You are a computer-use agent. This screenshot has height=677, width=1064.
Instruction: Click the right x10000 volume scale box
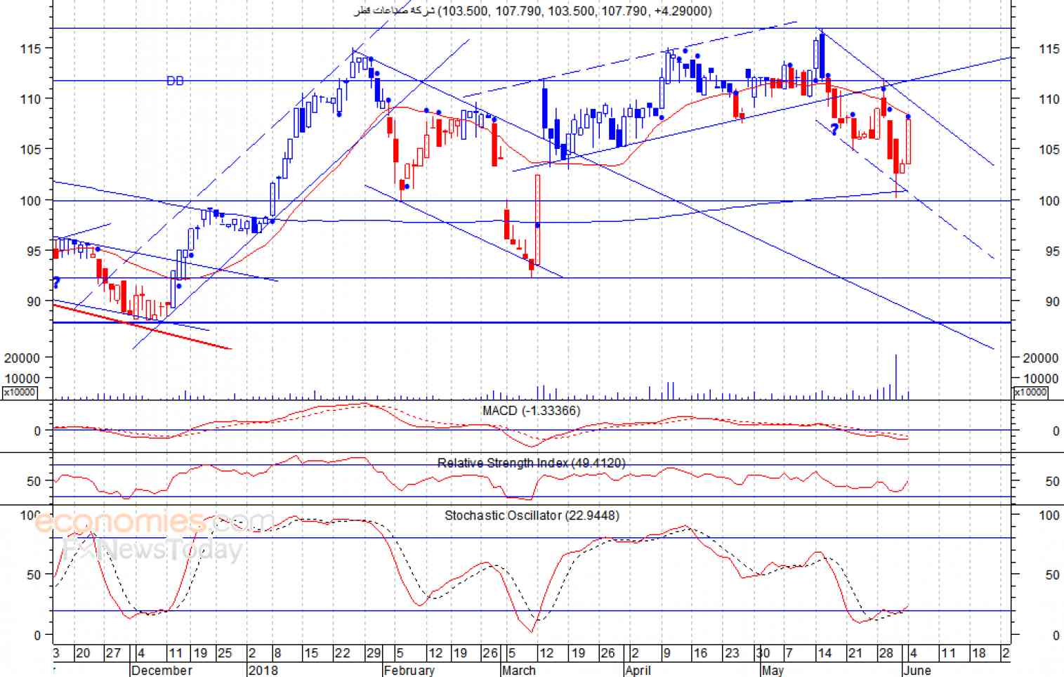pos(1030,392)
